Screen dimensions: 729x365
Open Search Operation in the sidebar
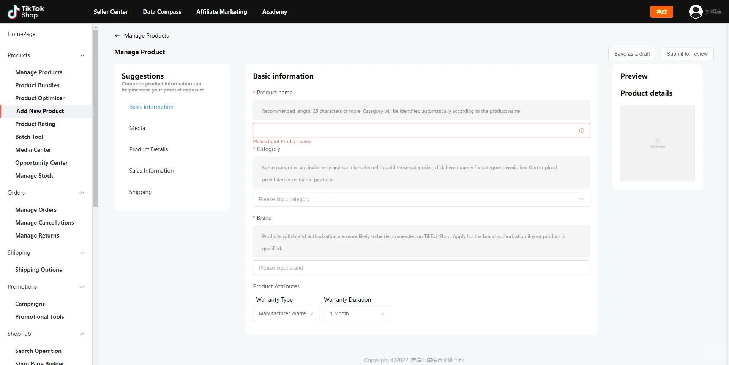(x=38, y=351)
